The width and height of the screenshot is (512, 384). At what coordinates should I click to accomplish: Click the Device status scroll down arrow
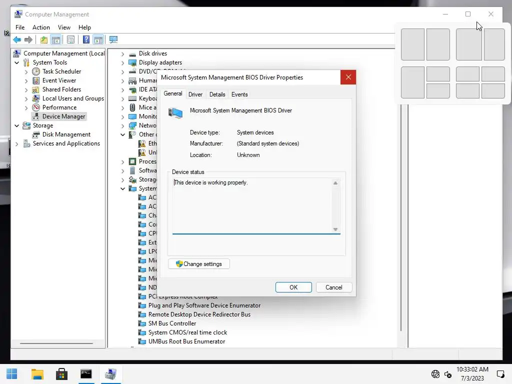coord(335,229)
